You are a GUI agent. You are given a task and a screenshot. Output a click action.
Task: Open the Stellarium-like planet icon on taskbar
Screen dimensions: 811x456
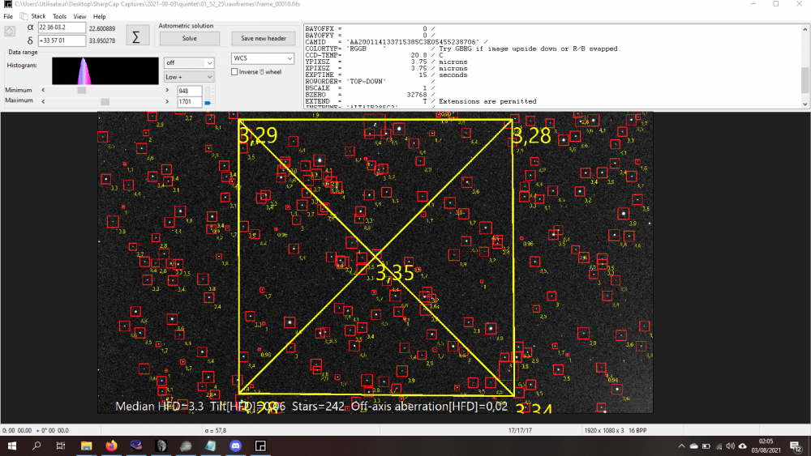[136, 445]
